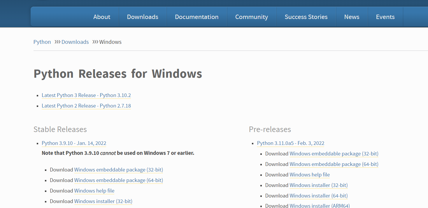Download Windows installer (32-bit) under Stable Releases
428x208 pixels.
tap(103, 201)
